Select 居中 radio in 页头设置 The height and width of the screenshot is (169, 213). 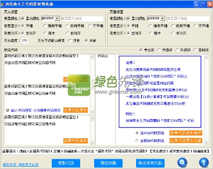[45, 33]
